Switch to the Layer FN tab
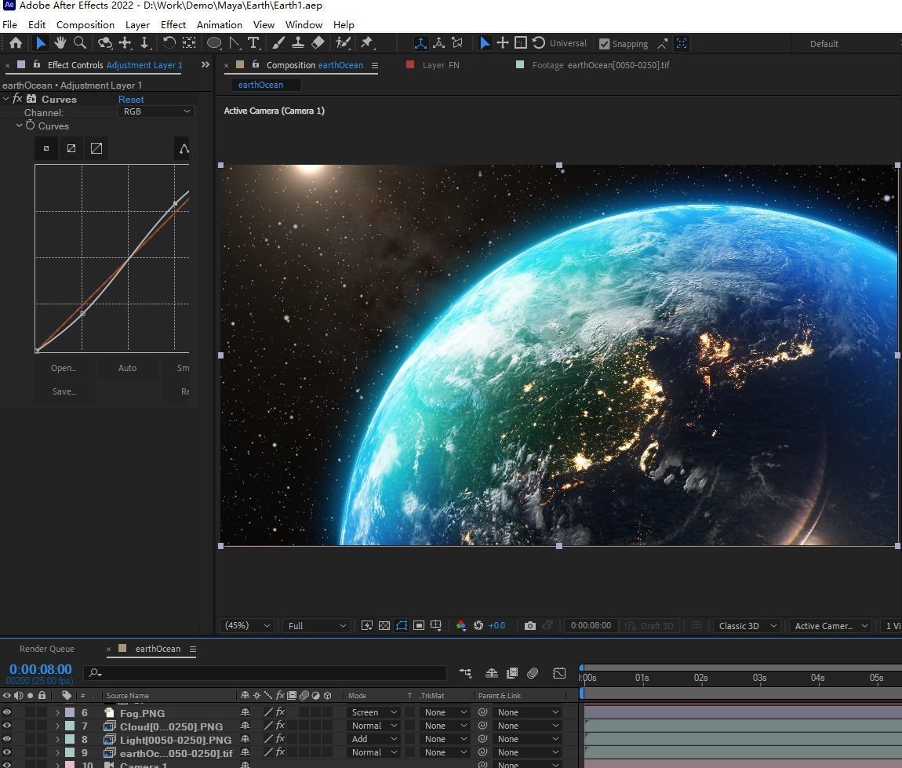Viewport: 902px width, 768px height. (x=441, y=65)
